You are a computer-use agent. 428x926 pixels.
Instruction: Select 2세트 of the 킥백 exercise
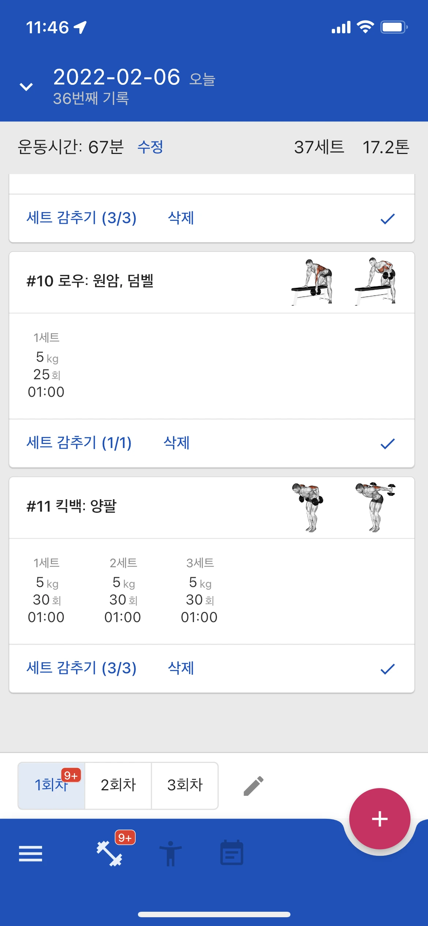pos(123,590)
